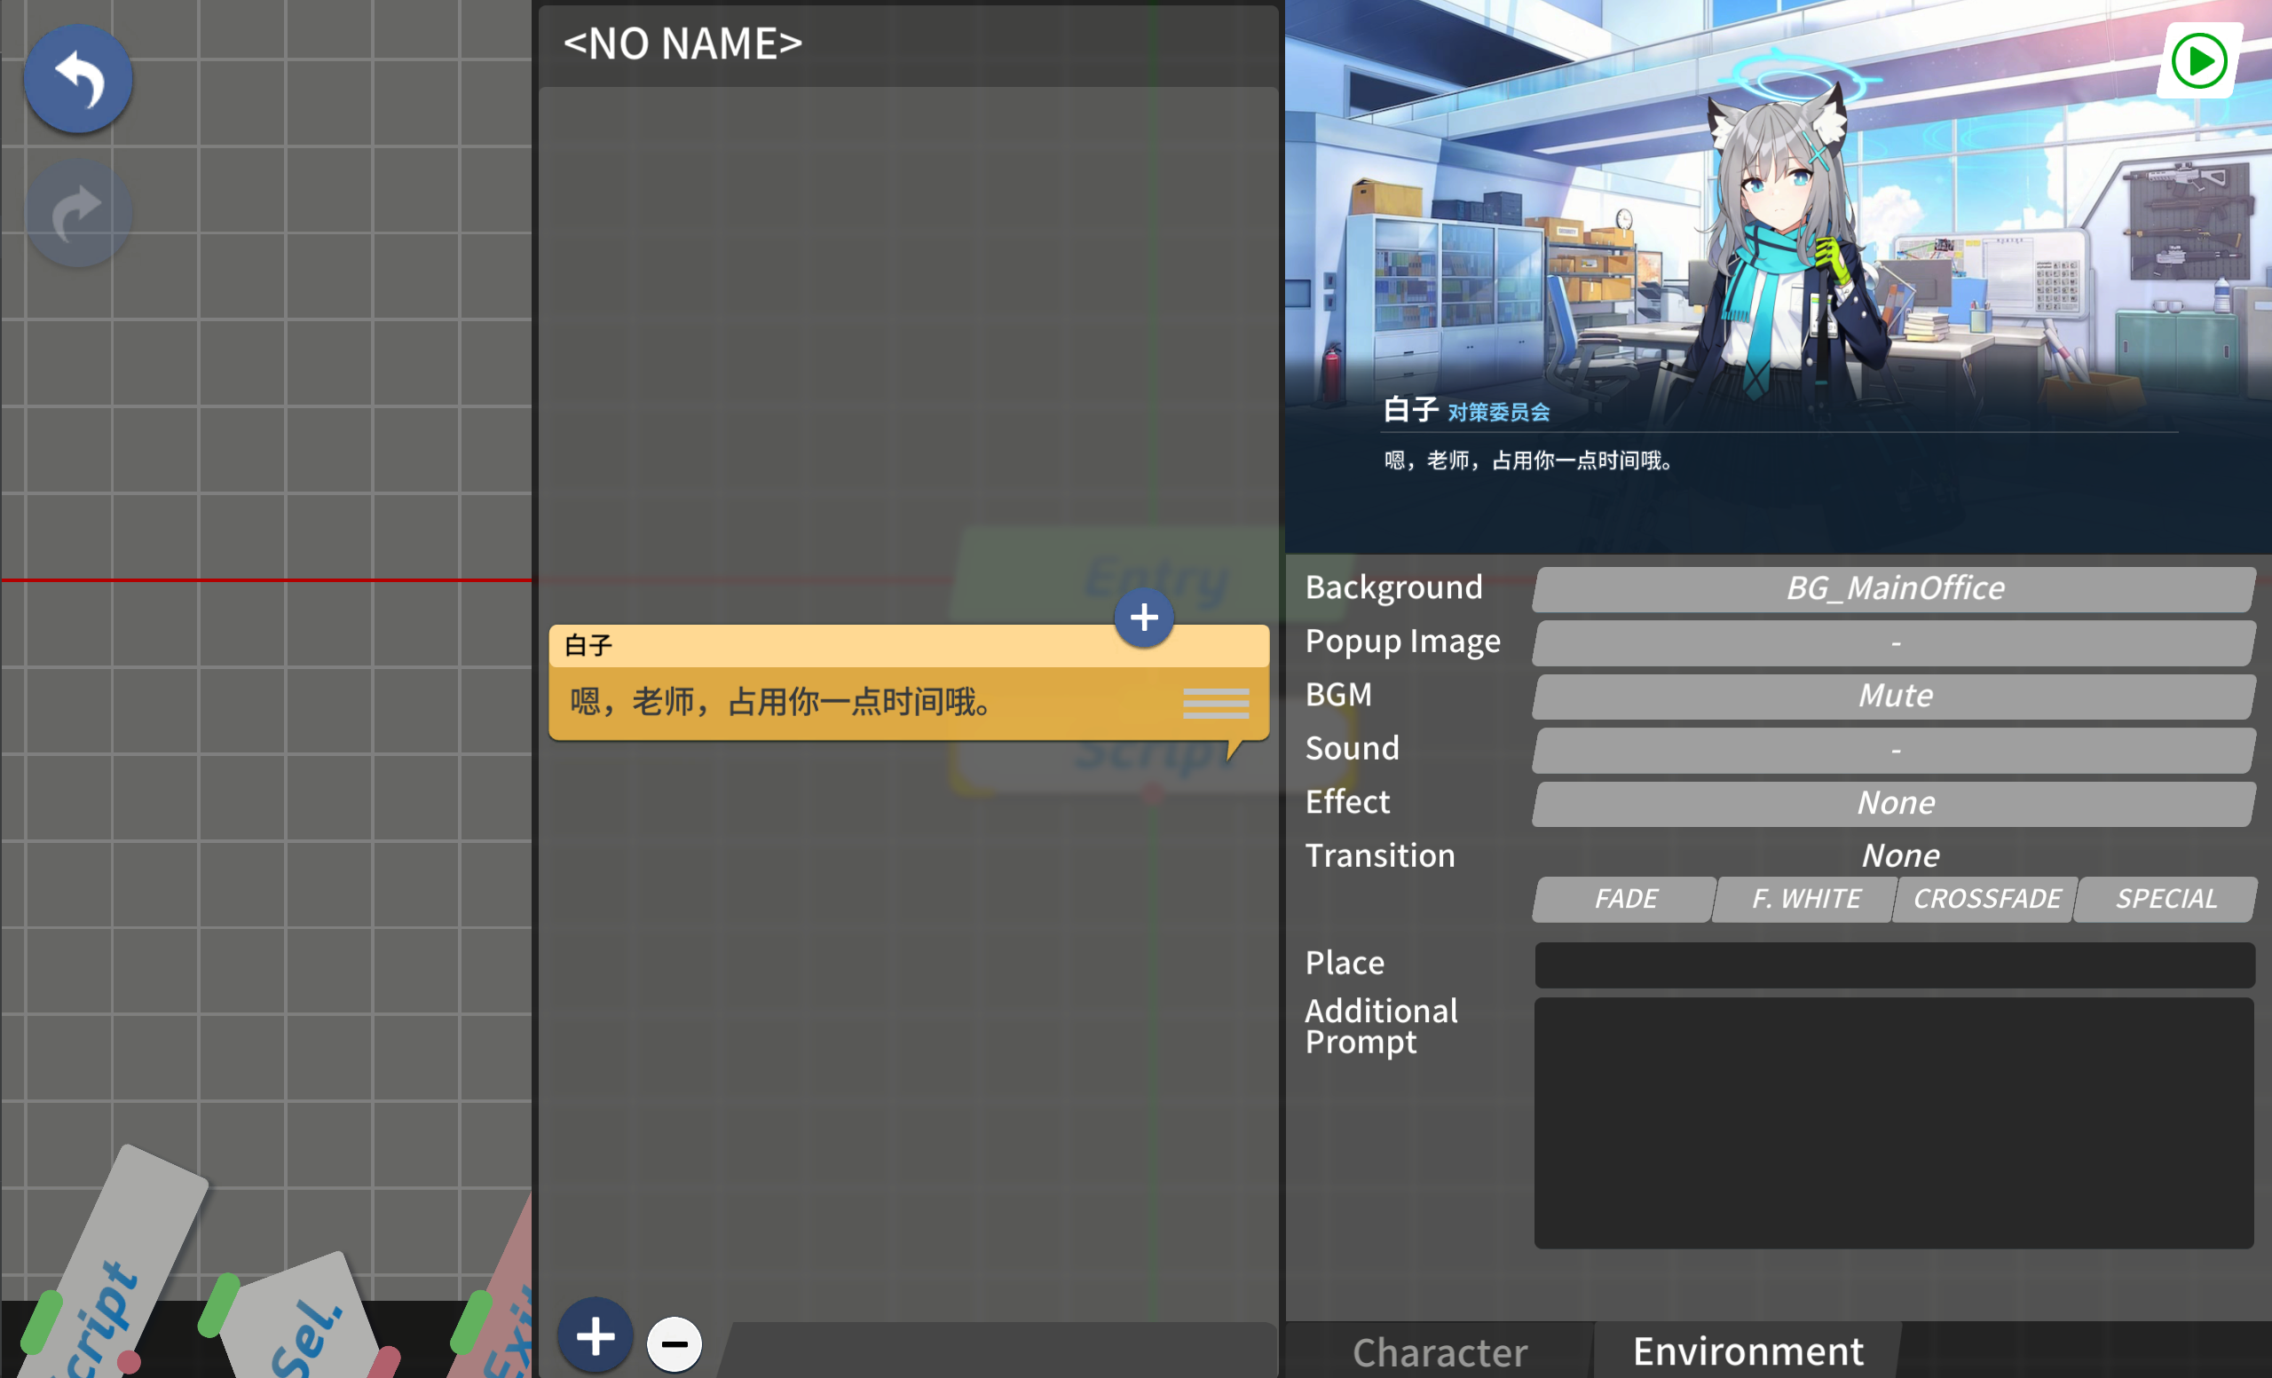Viewport: 2272px width, 1378px height.
Task: Switch to the Environment tab
Action: coord(1747,1351)
